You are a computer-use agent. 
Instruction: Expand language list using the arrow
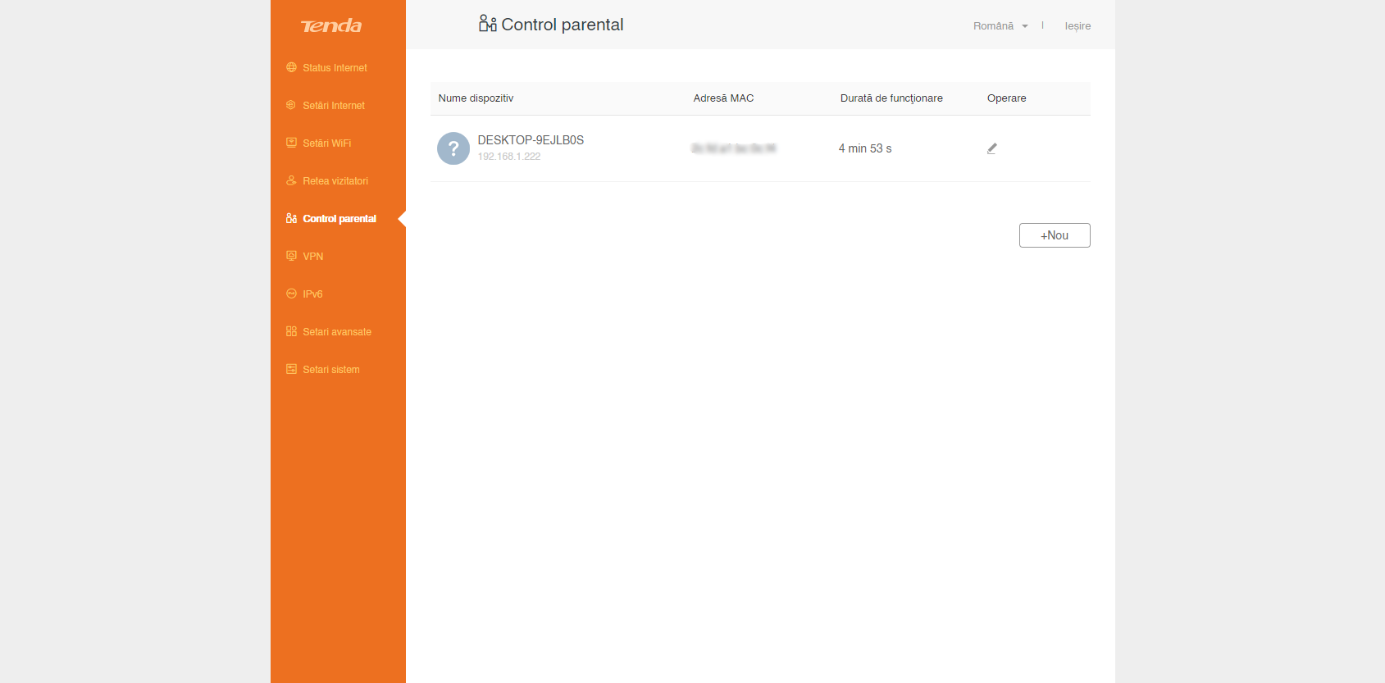click(x=1025, y=26)
